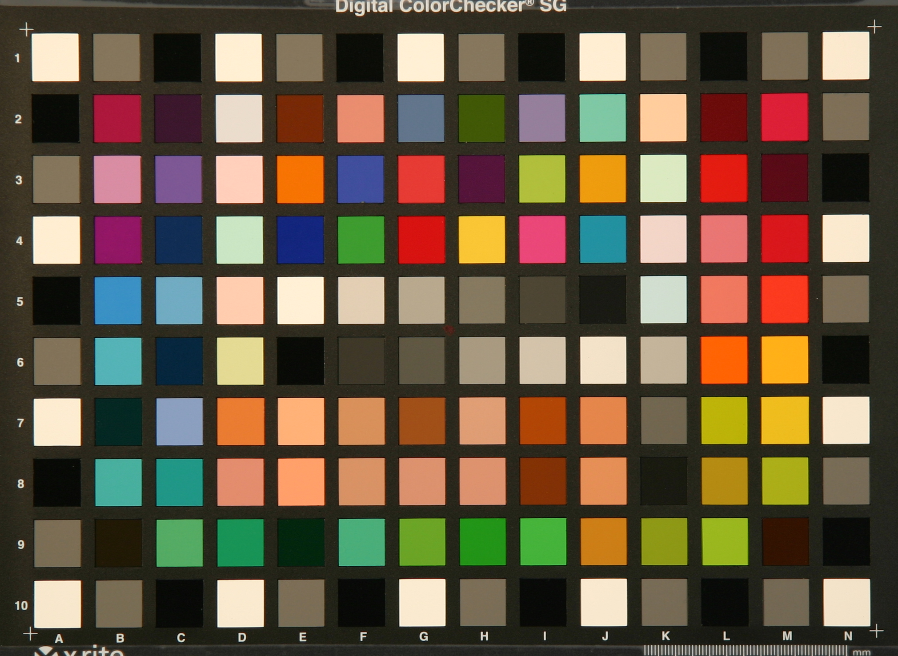The height and width of the screenshot is (656, 898).
Task: Pick the brown patch at E2
Action: pos(300,118)
